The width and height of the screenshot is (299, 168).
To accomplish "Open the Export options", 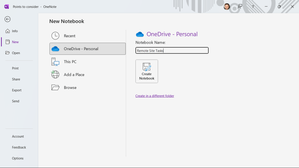I will (17, 90).
